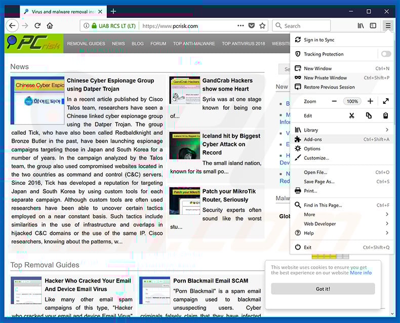Select Open File... menu entry
Screen dimensions: 400x323
tap(342, 172)
